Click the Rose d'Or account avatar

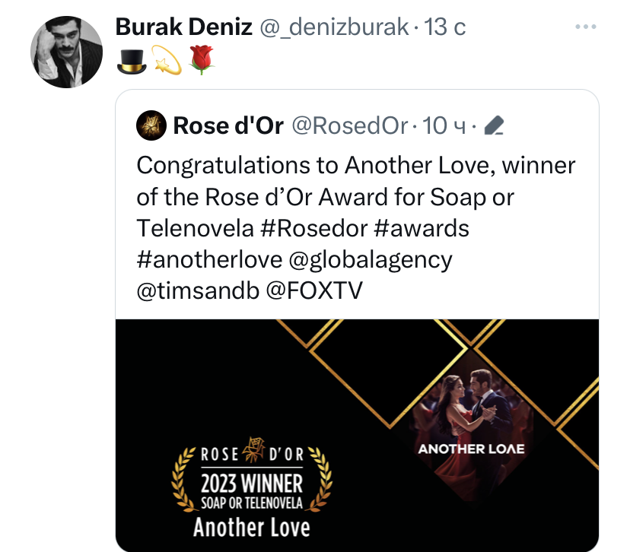tap(151, 125)
